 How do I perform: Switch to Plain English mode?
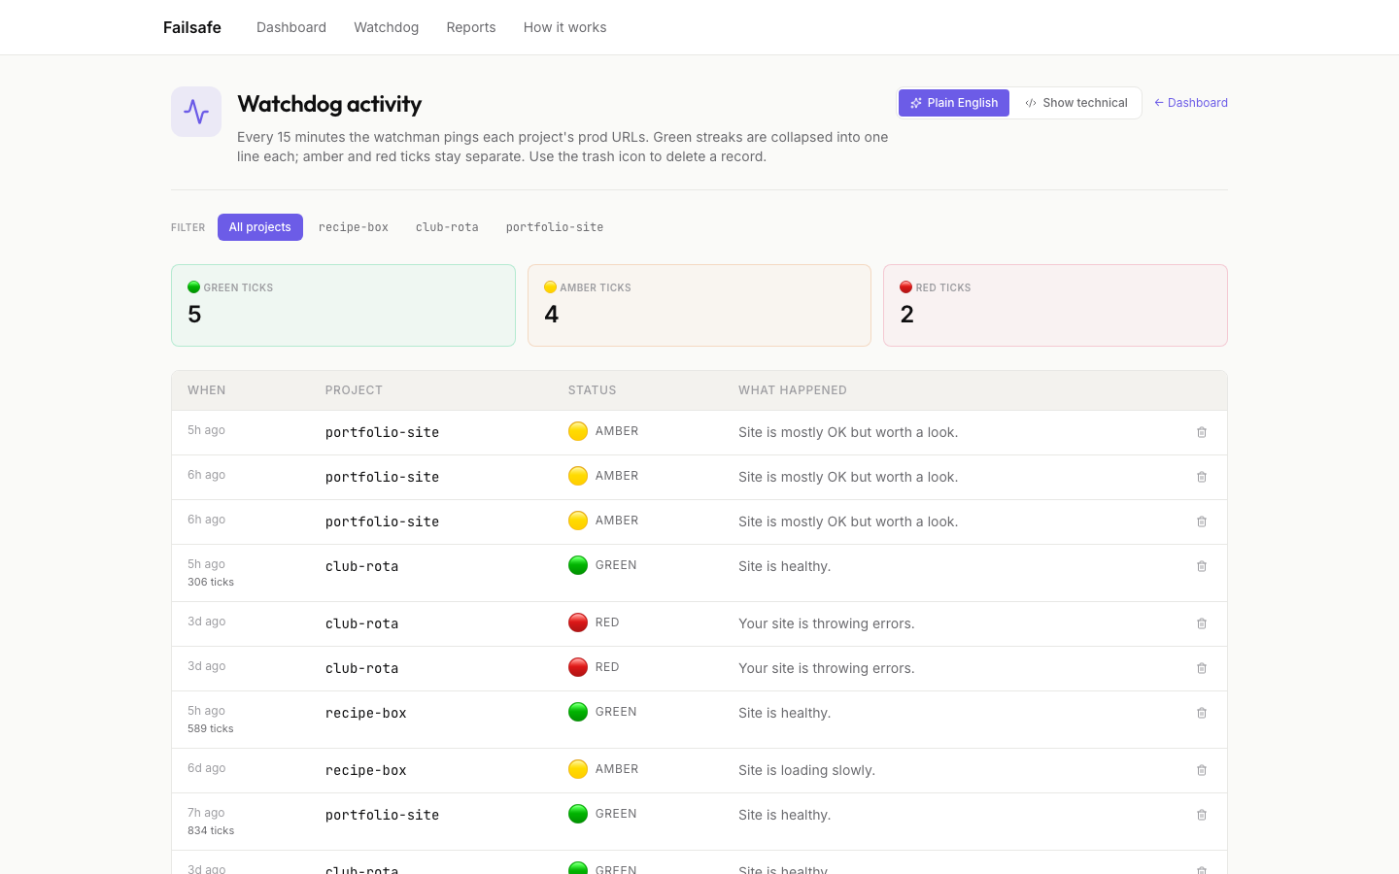954,103
